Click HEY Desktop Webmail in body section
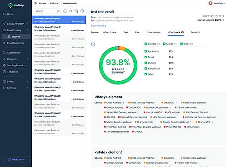 [x=163, y=117]
